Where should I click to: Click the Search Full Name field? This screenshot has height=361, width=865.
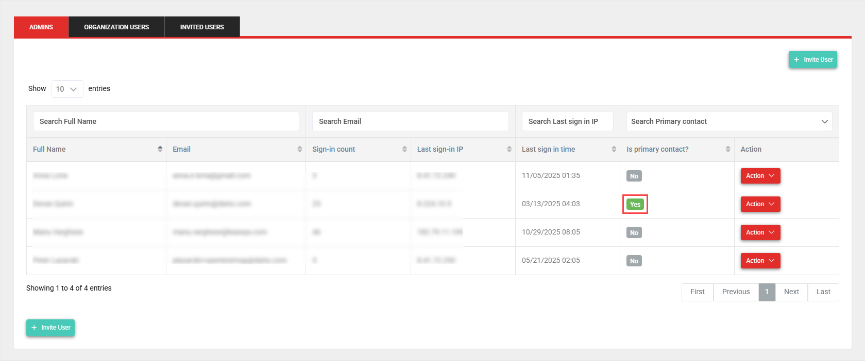pos(166,121)
